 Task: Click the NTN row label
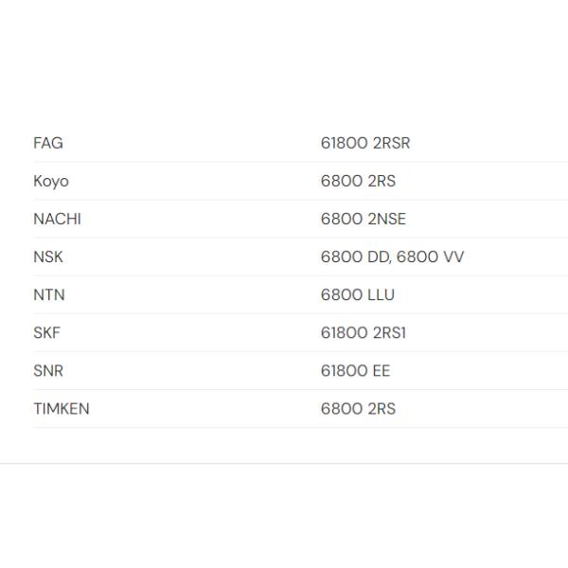click(x=48, y=295)
